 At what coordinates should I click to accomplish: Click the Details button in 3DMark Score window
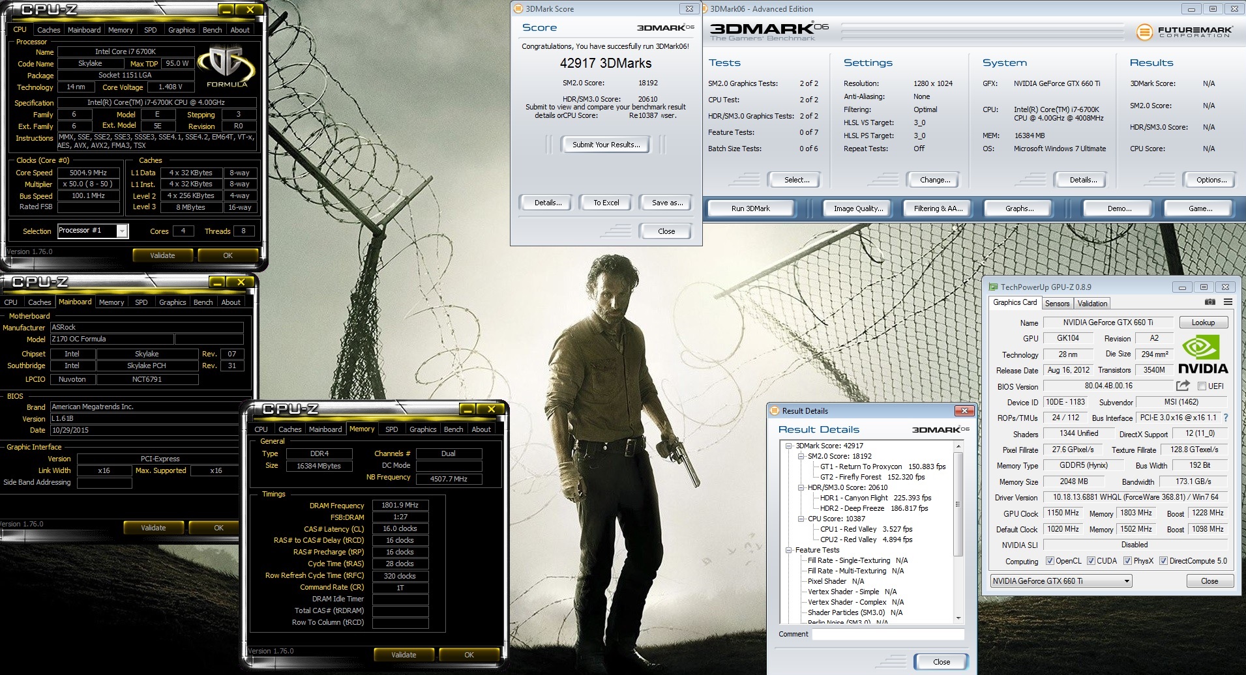(548, 203)
